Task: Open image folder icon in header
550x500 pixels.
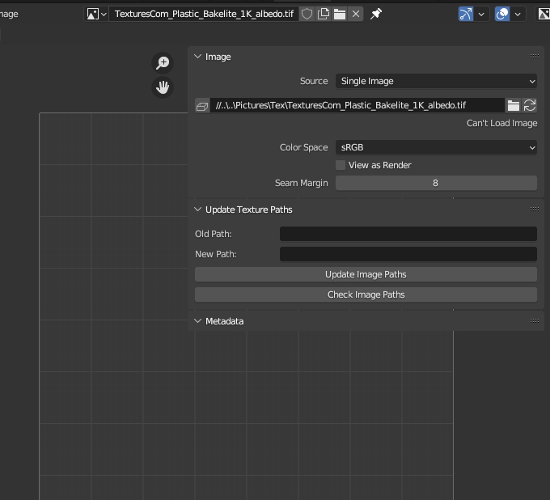Action: 340,14
